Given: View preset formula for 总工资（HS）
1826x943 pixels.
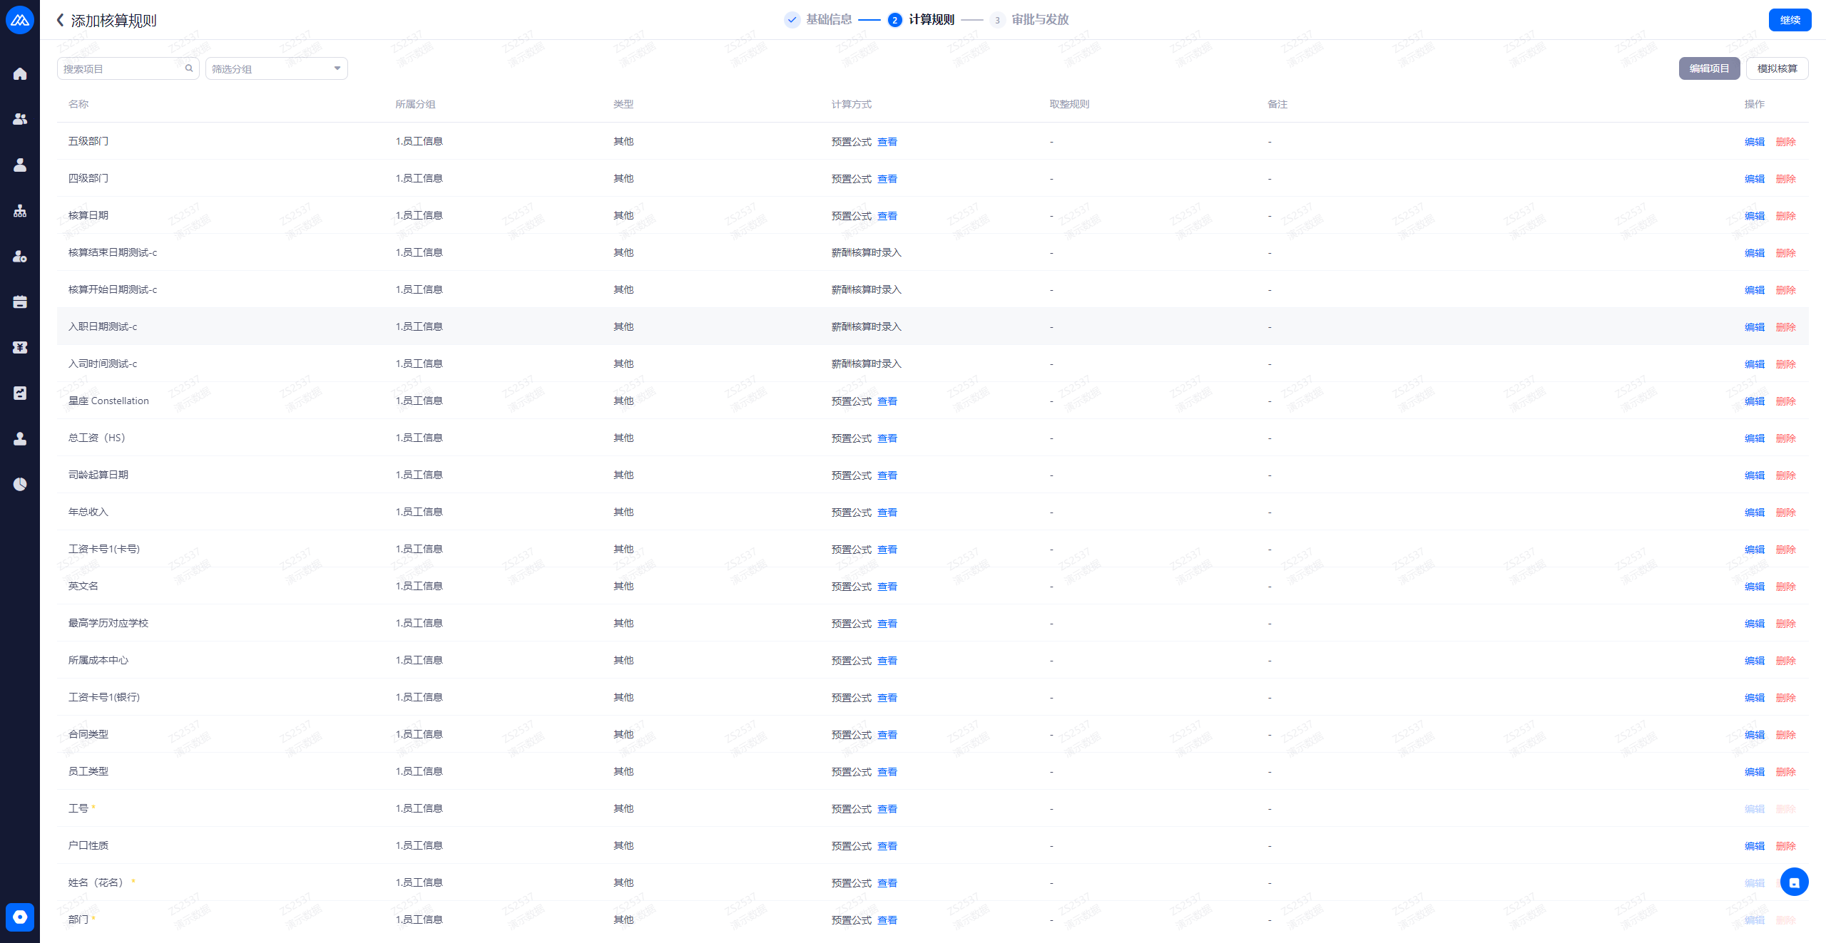Looking at the screenshot, I should point(887,438).
